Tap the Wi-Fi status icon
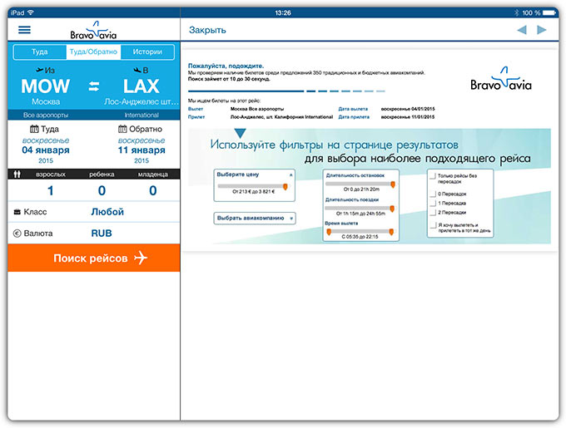This screenshot has width=566, height=428. 31,12
